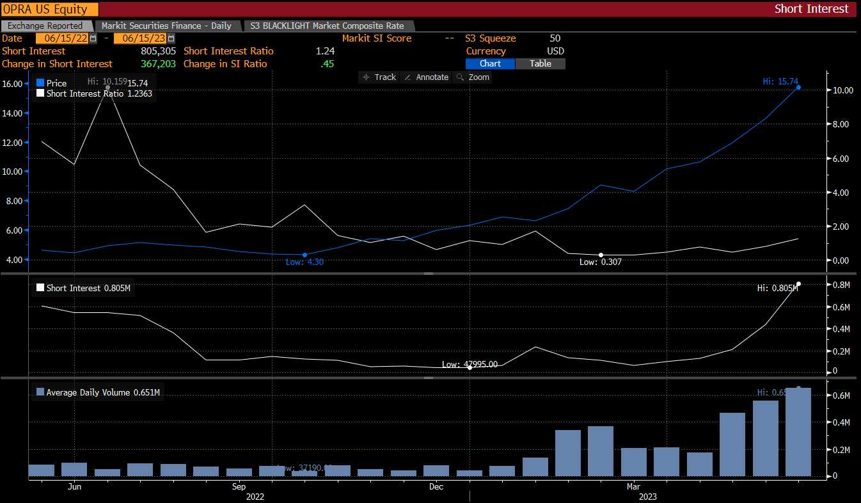Open the start date calendar picker icon
The height and width of the screenshot is (503, 861).
(93, 38)
